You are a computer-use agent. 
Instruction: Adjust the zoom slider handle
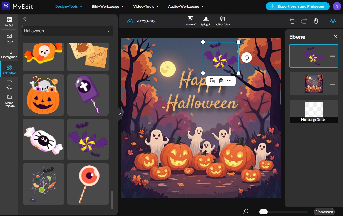pyautogui.click(x=263, y=212)
